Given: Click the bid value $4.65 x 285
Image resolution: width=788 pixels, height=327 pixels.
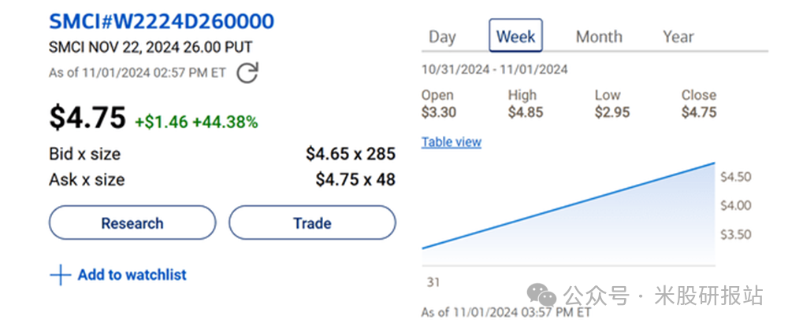Looking at the screenshot, I should (351, 153).
